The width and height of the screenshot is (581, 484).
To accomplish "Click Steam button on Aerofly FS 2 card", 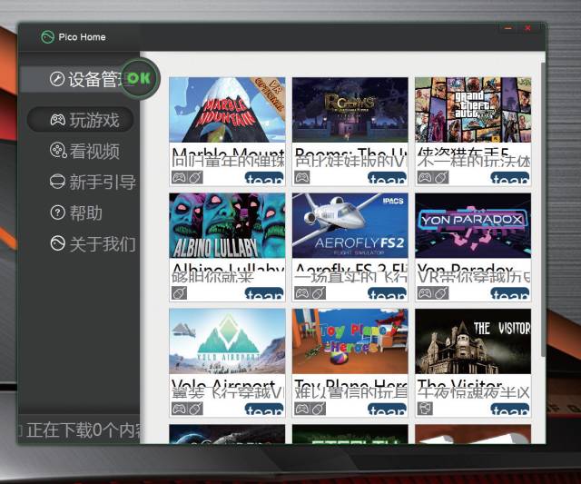I will (x=388, y=294).
